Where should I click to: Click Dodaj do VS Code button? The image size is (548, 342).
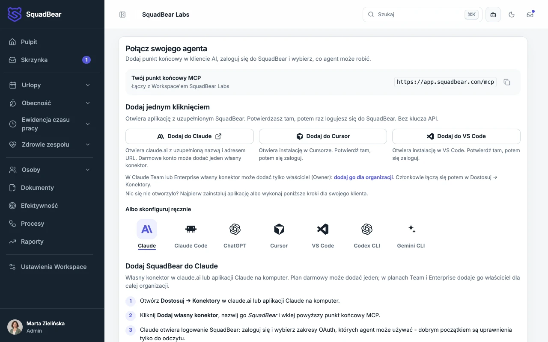point(456,136)
